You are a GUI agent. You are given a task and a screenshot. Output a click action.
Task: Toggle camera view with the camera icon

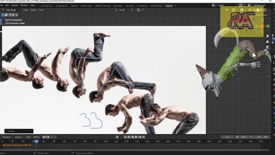(x=267, y=47)
